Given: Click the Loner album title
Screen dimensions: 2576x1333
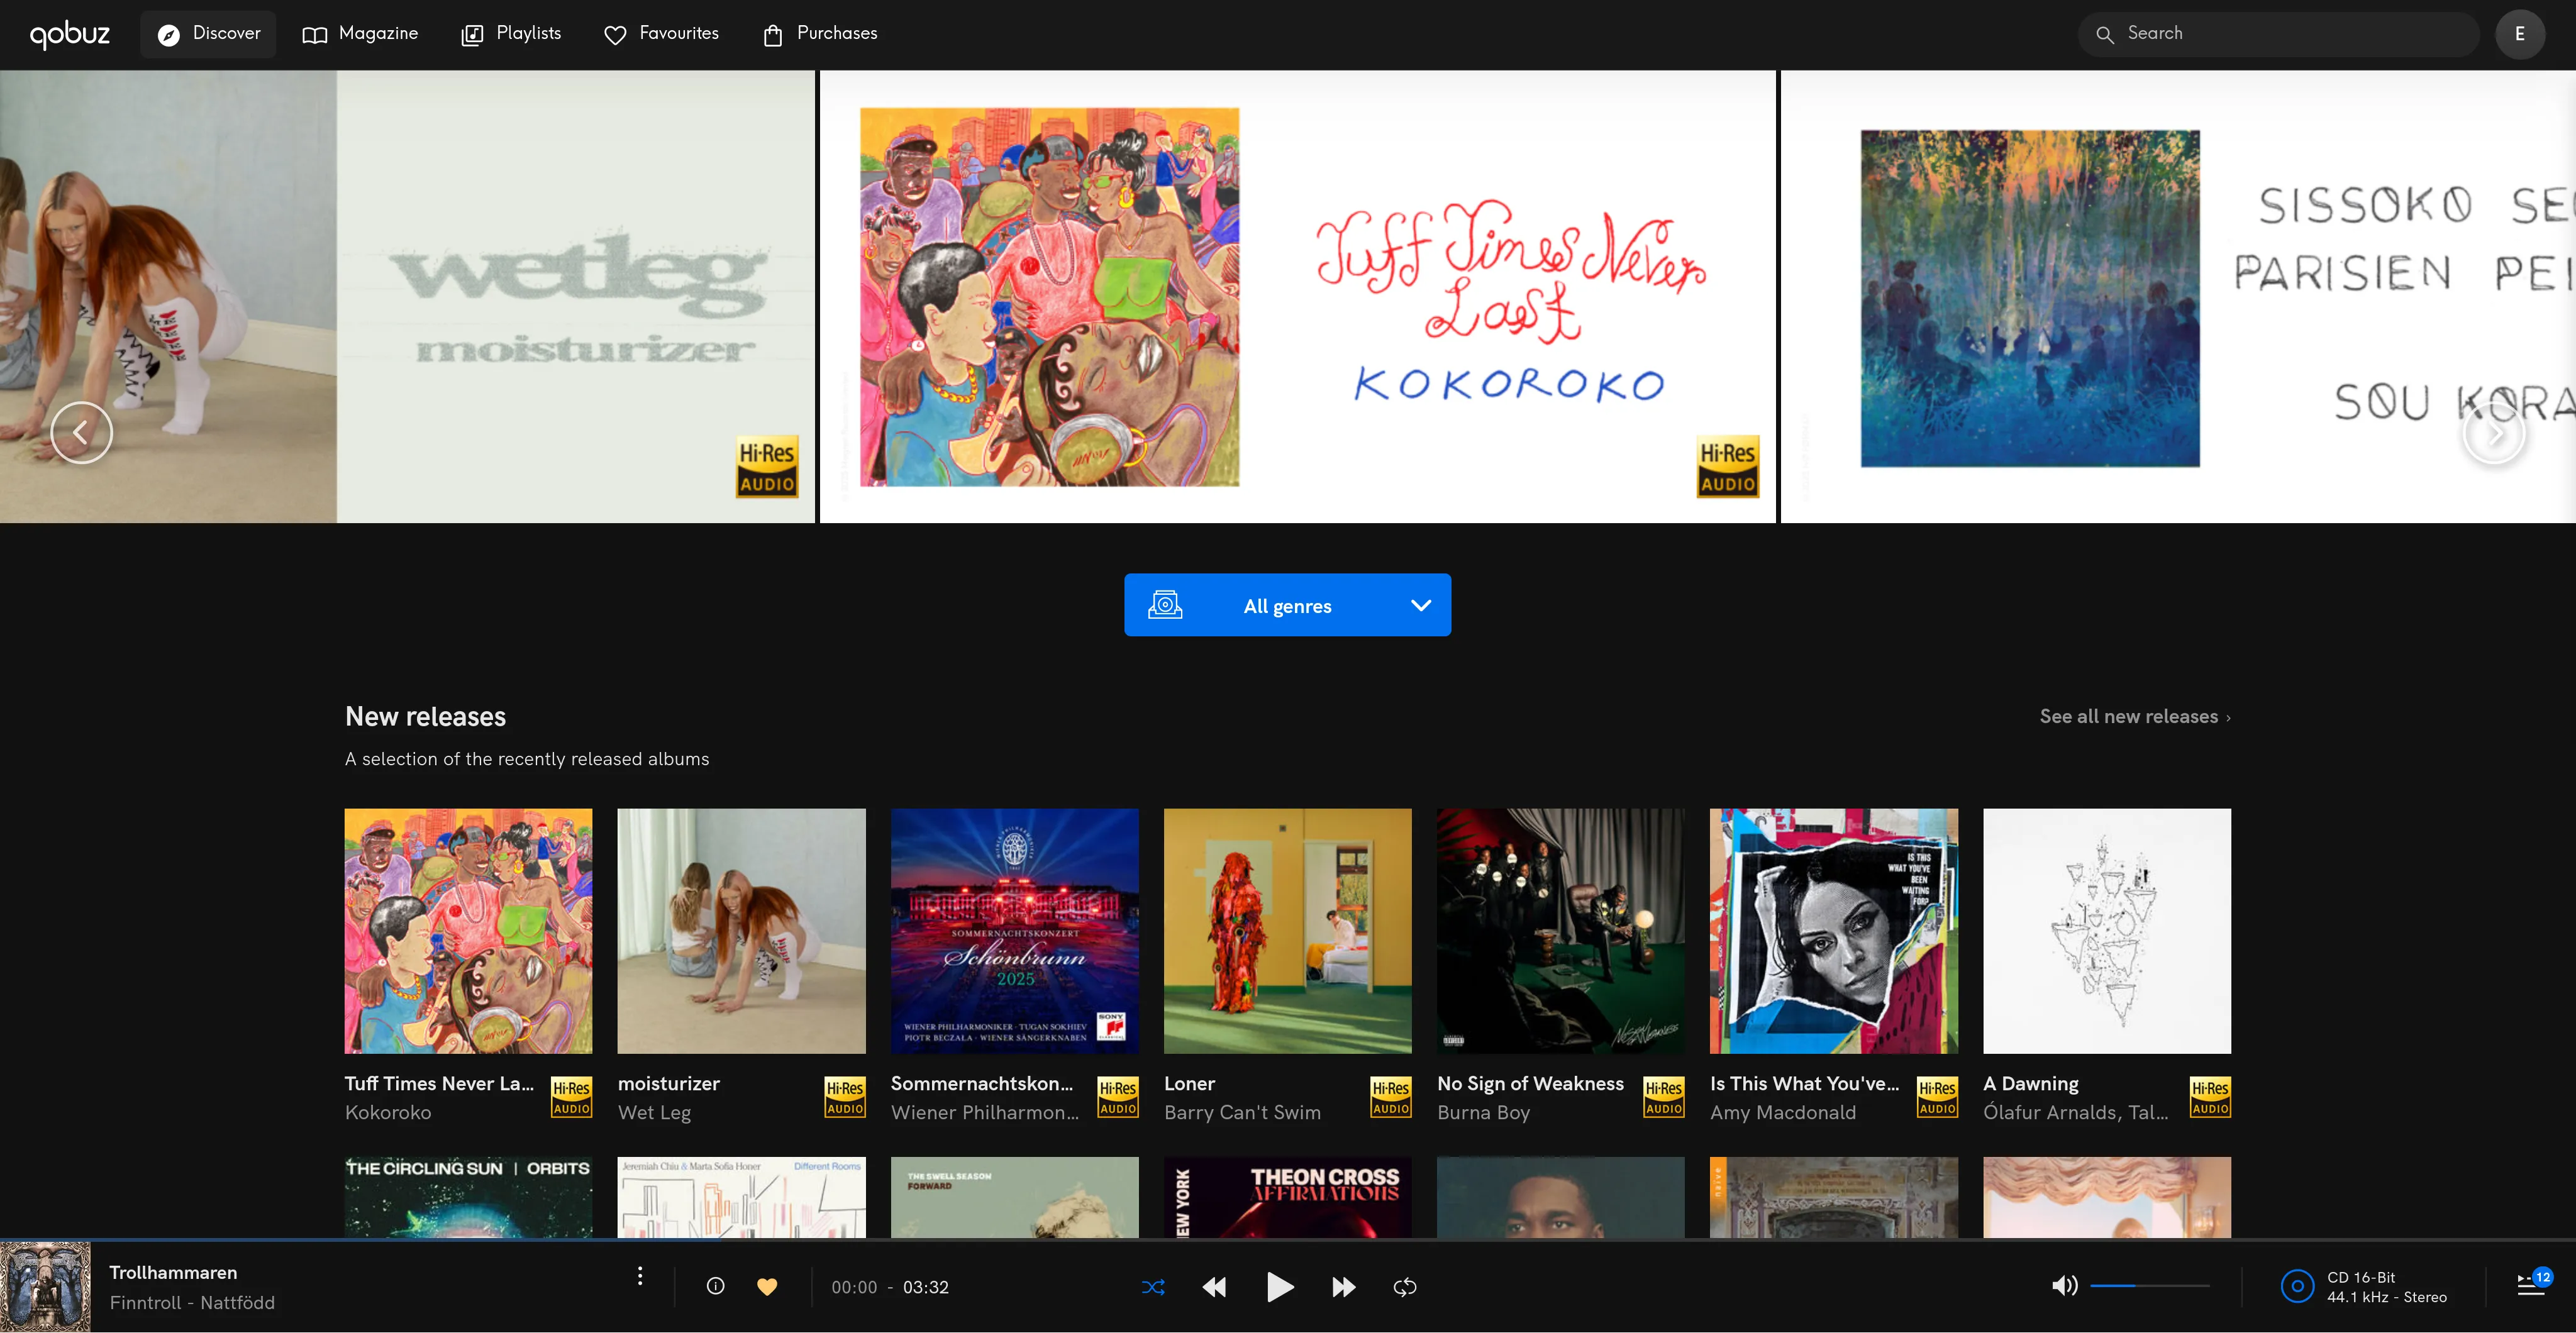Looking at the screenshot, I should (x=1189, y=1083).
